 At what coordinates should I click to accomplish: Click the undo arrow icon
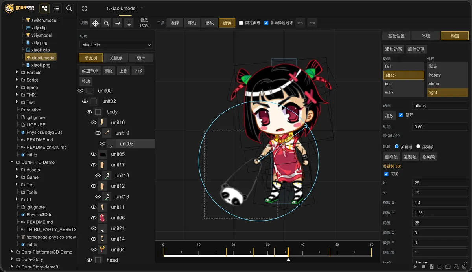301,23
